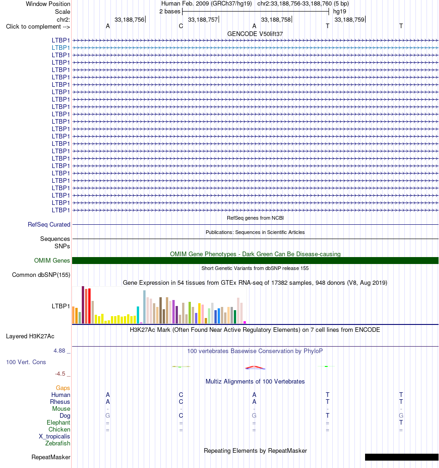Click the hg19 label beside scale bar

[x=340, y=12]
